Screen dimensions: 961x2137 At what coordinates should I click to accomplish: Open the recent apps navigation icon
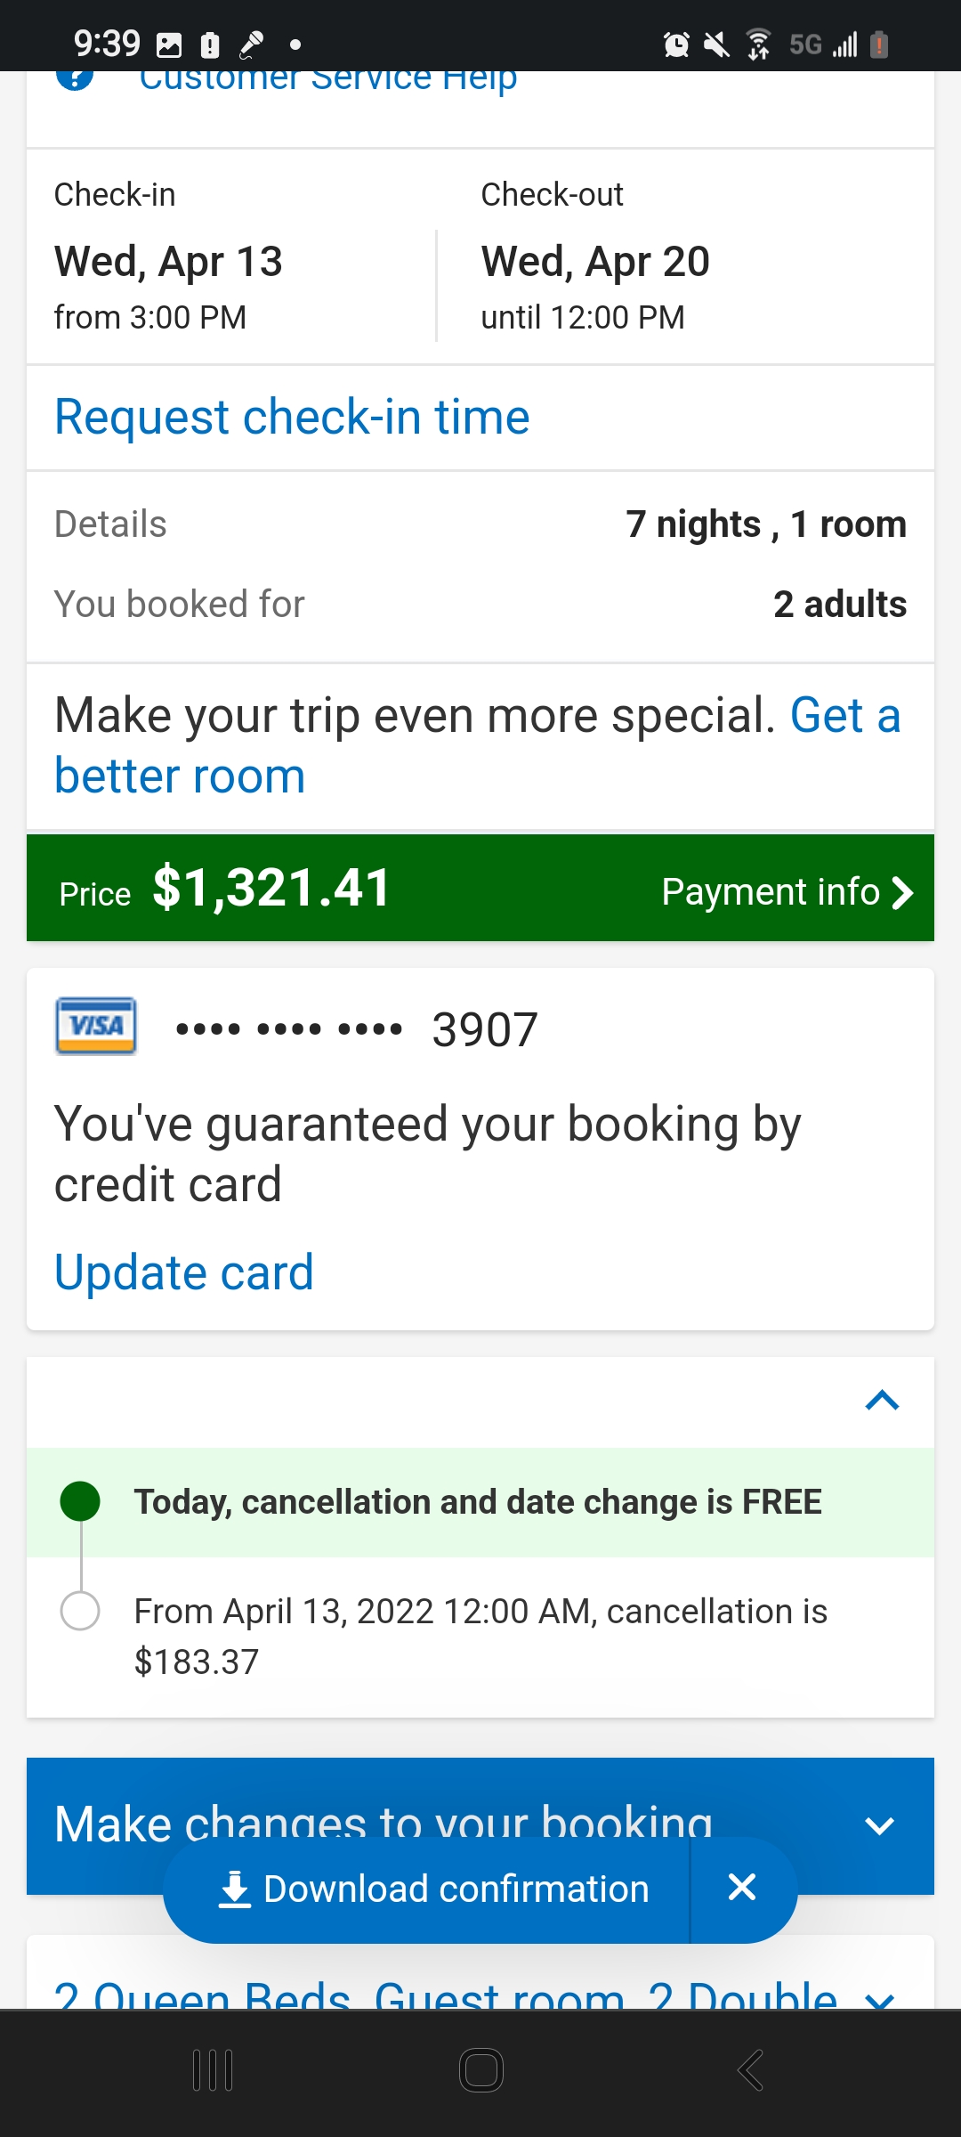(213, 2069)
